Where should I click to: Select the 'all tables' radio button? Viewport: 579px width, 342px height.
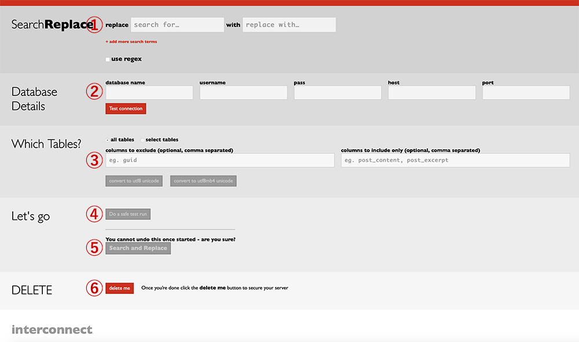[x=108, y=140]
